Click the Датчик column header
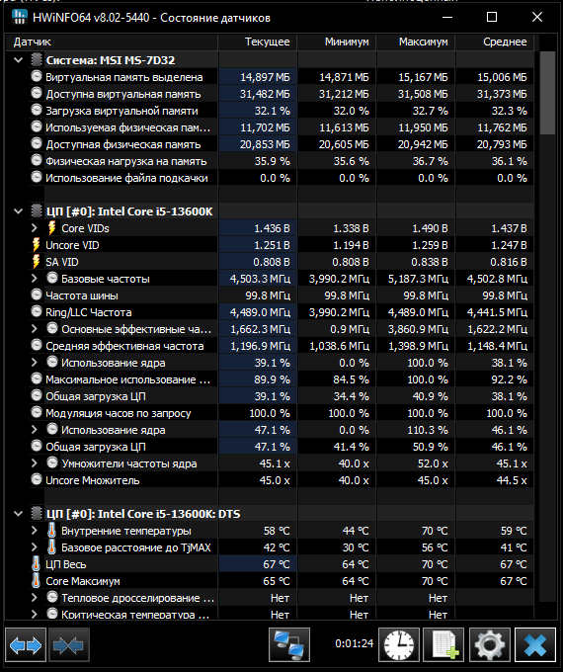 (112, 42)
